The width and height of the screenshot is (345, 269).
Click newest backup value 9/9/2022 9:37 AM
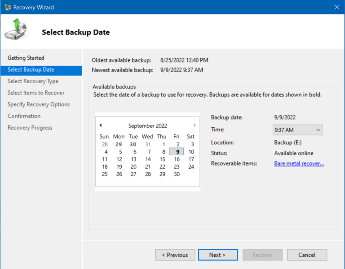pos(181,70)
